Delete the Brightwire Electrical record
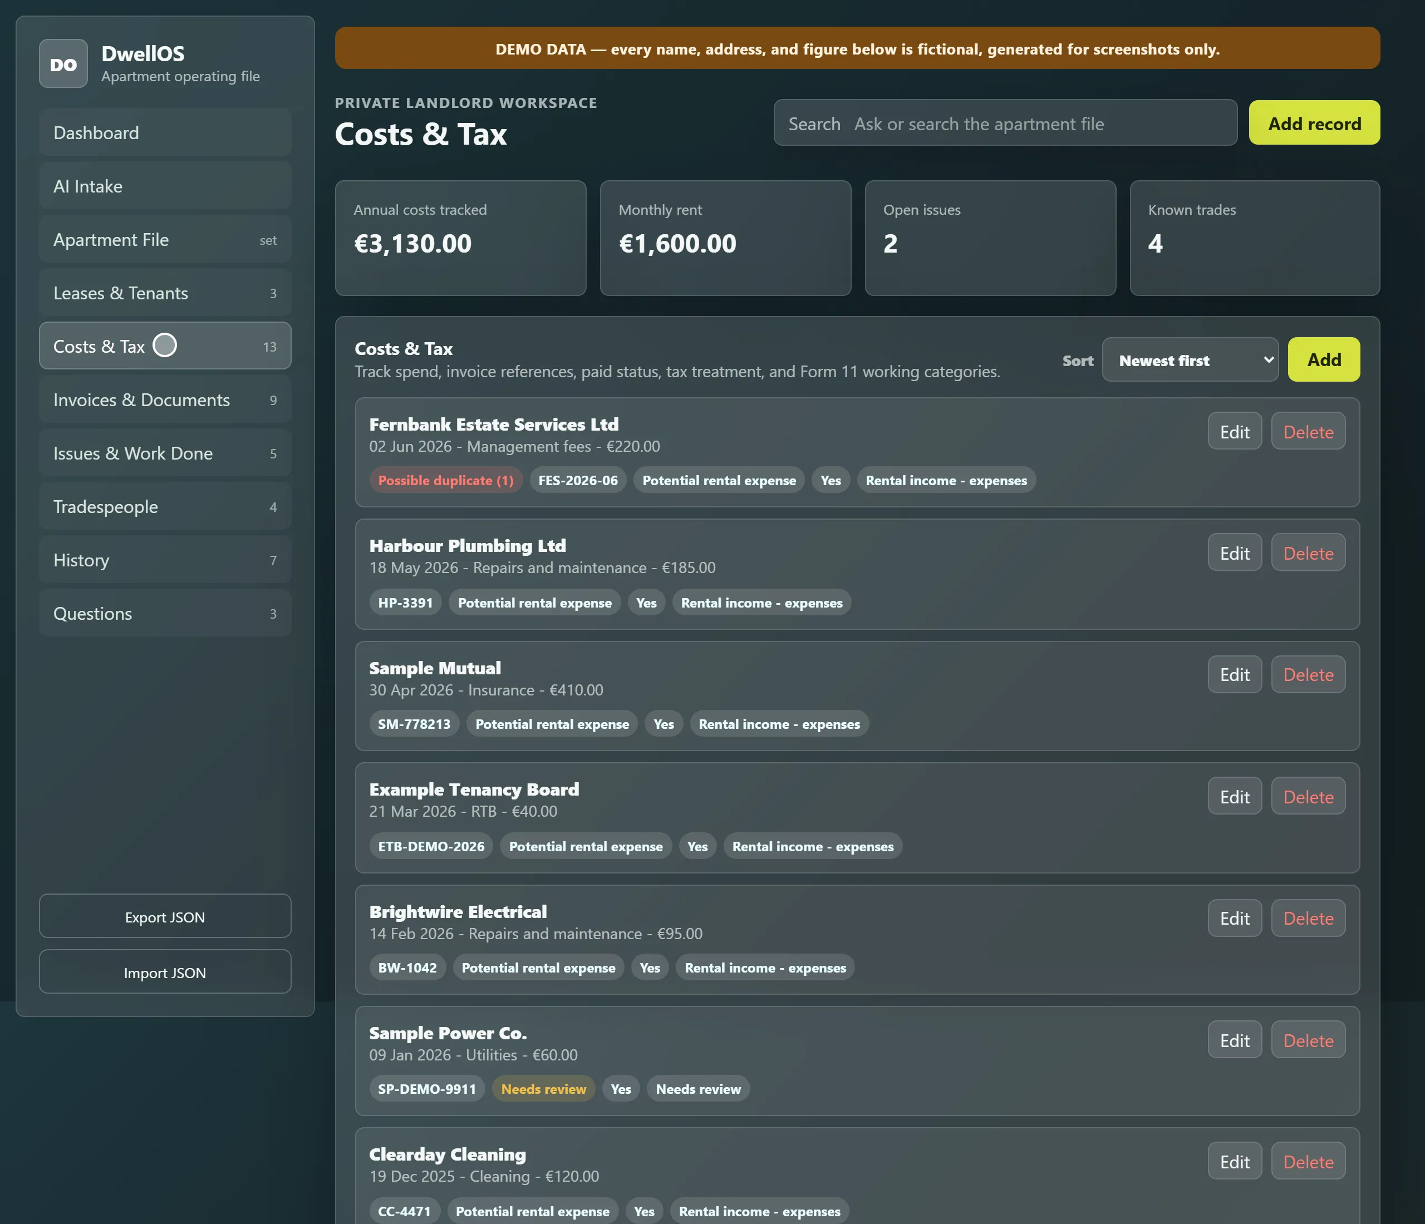Viewport: 1425px width, 1224px height. pyautogui.click(x=1308, y=918)
